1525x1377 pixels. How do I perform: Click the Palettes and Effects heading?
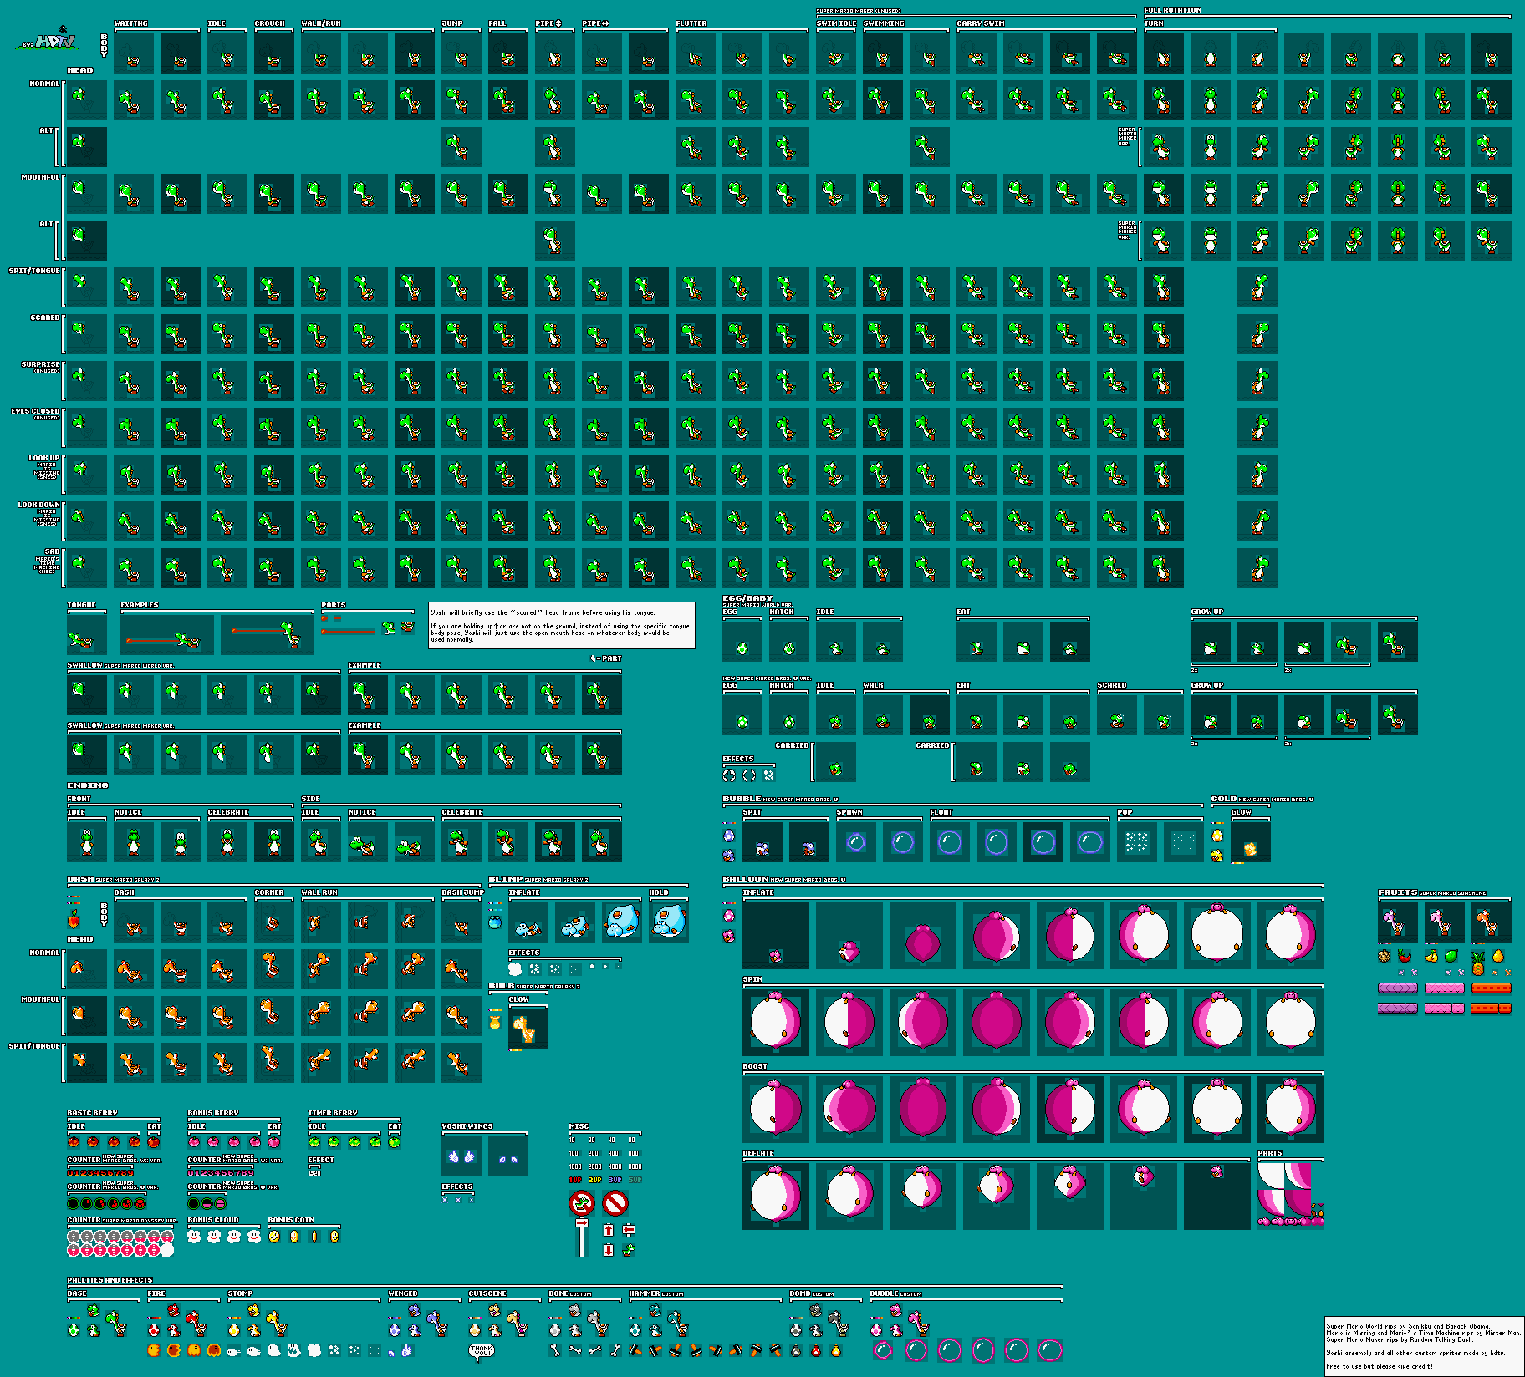point(110,1280)
